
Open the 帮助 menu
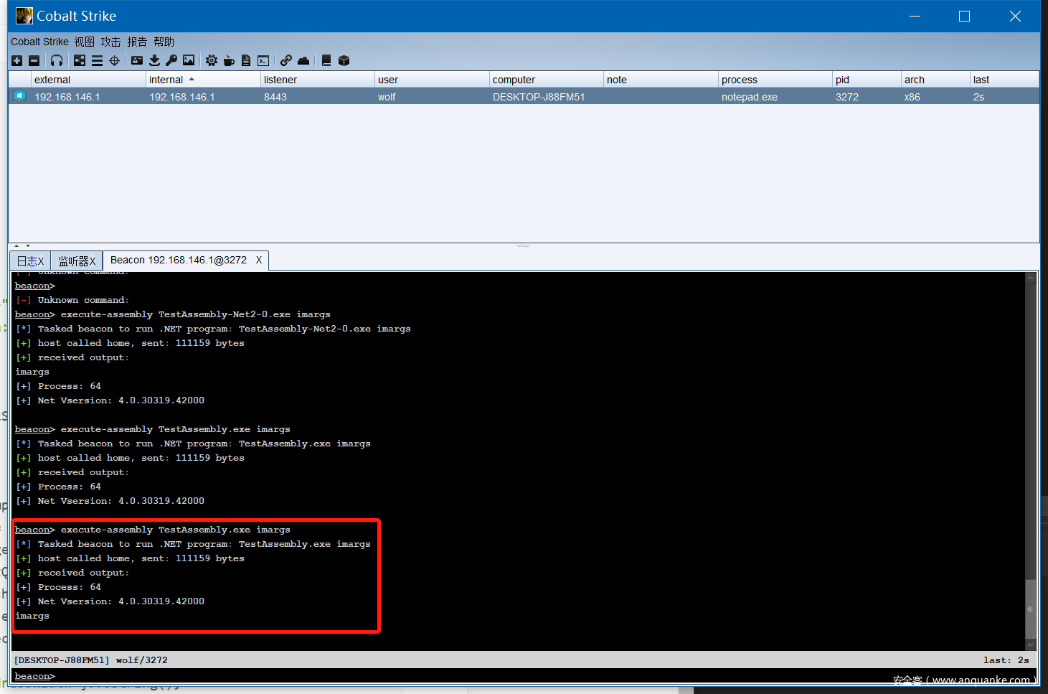point(164,42)
